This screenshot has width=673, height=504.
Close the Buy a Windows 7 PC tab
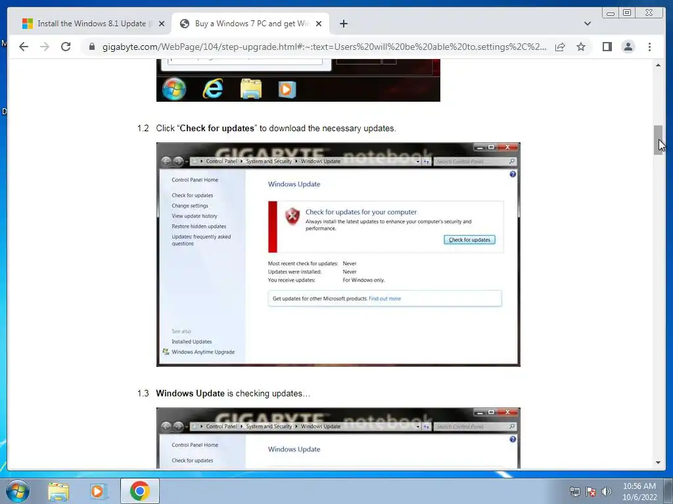(319, 24)
